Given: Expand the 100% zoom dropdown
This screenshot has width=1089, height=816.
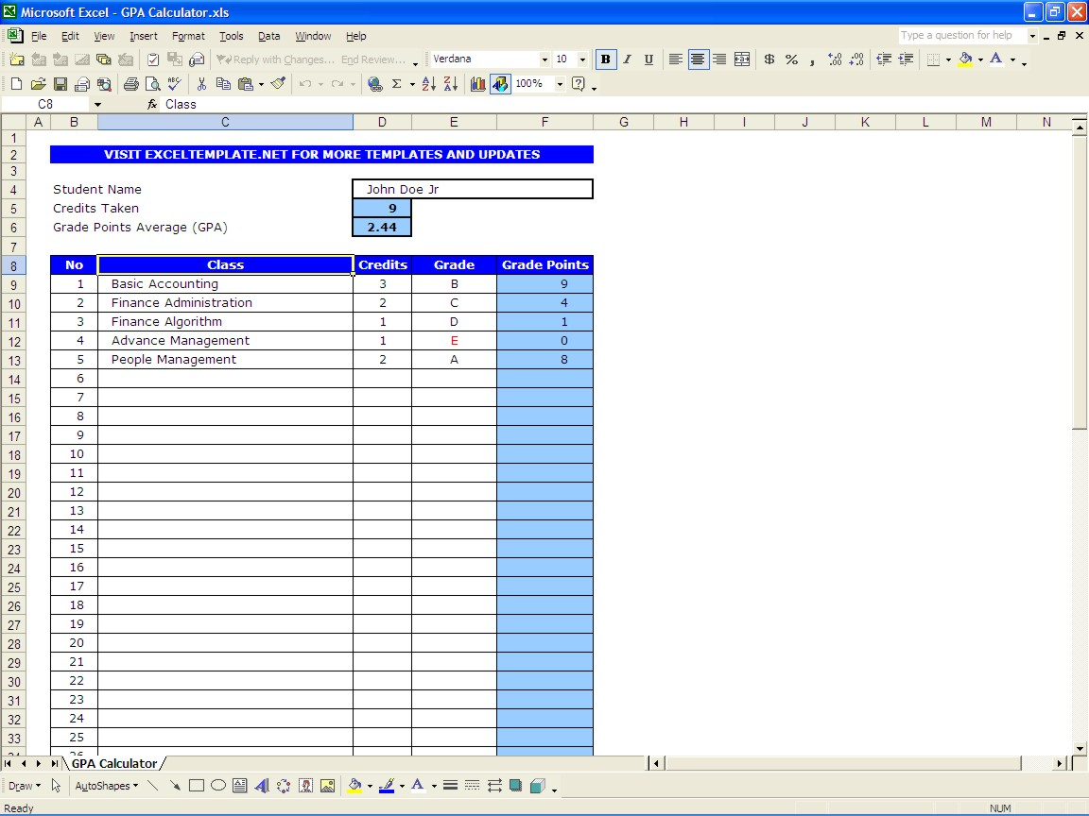Looking at the screenshot, I should pos(560,84).
